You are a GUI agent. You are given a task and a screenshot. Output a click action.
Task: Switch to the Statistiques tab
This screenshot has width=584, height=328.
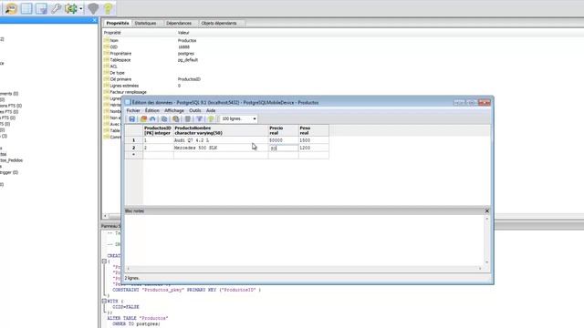coord(145,23)
